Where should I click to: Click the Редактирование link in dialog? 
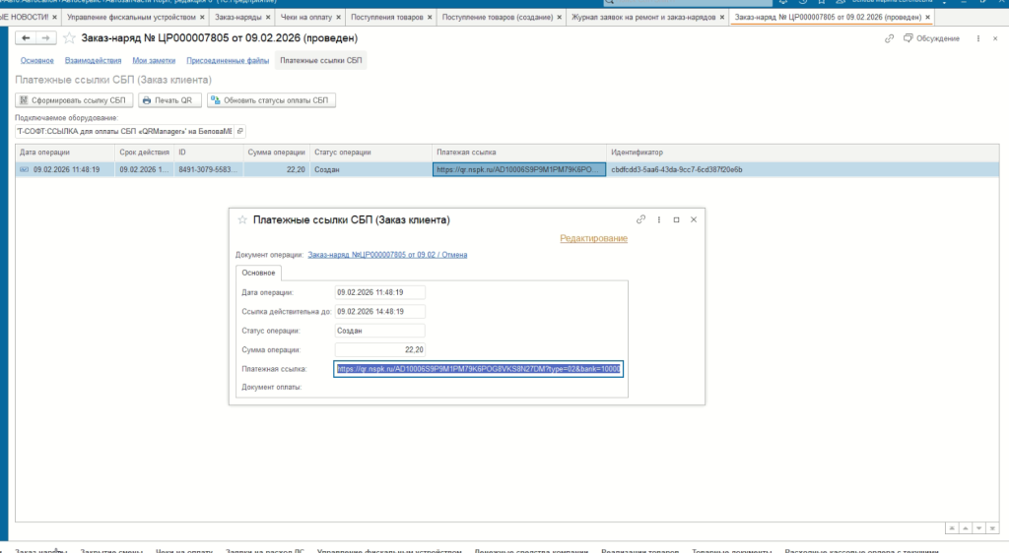click(x=593, y=238)
